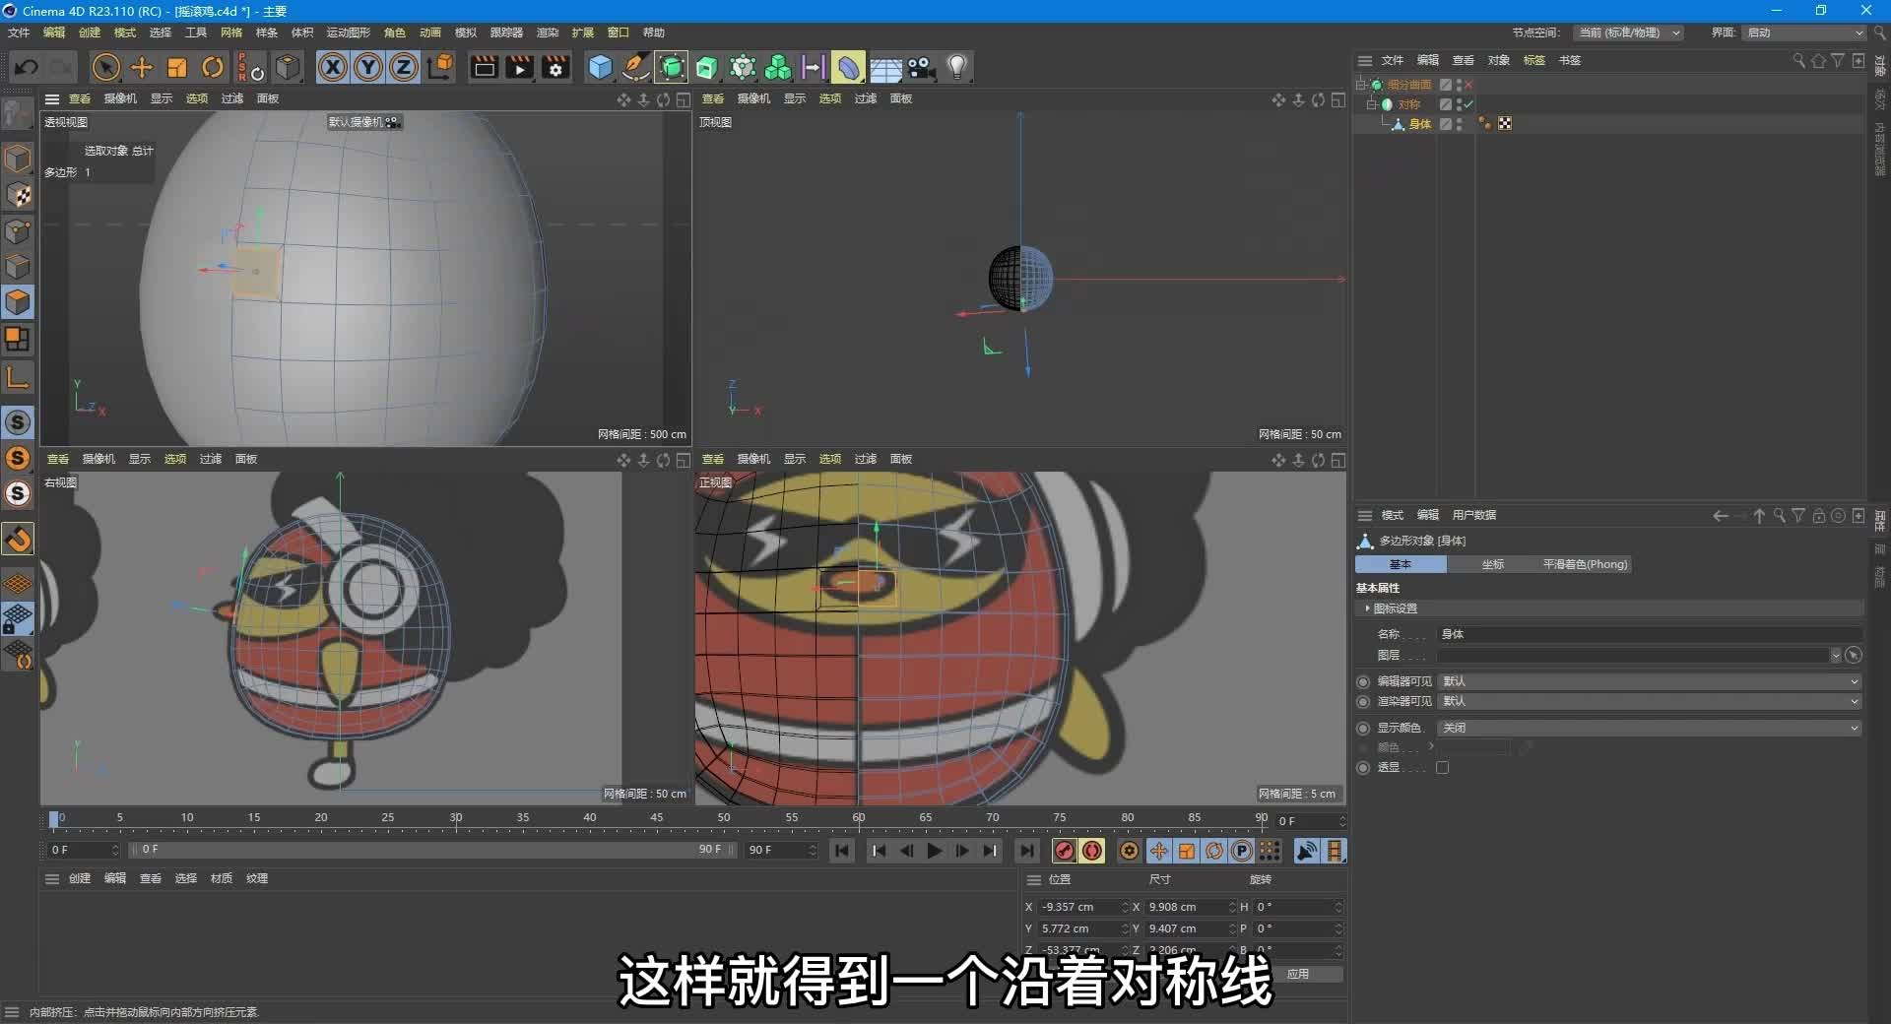Activate the Move tool
This screenshot has height=1024, width=1891.
[x=142, y=67]
